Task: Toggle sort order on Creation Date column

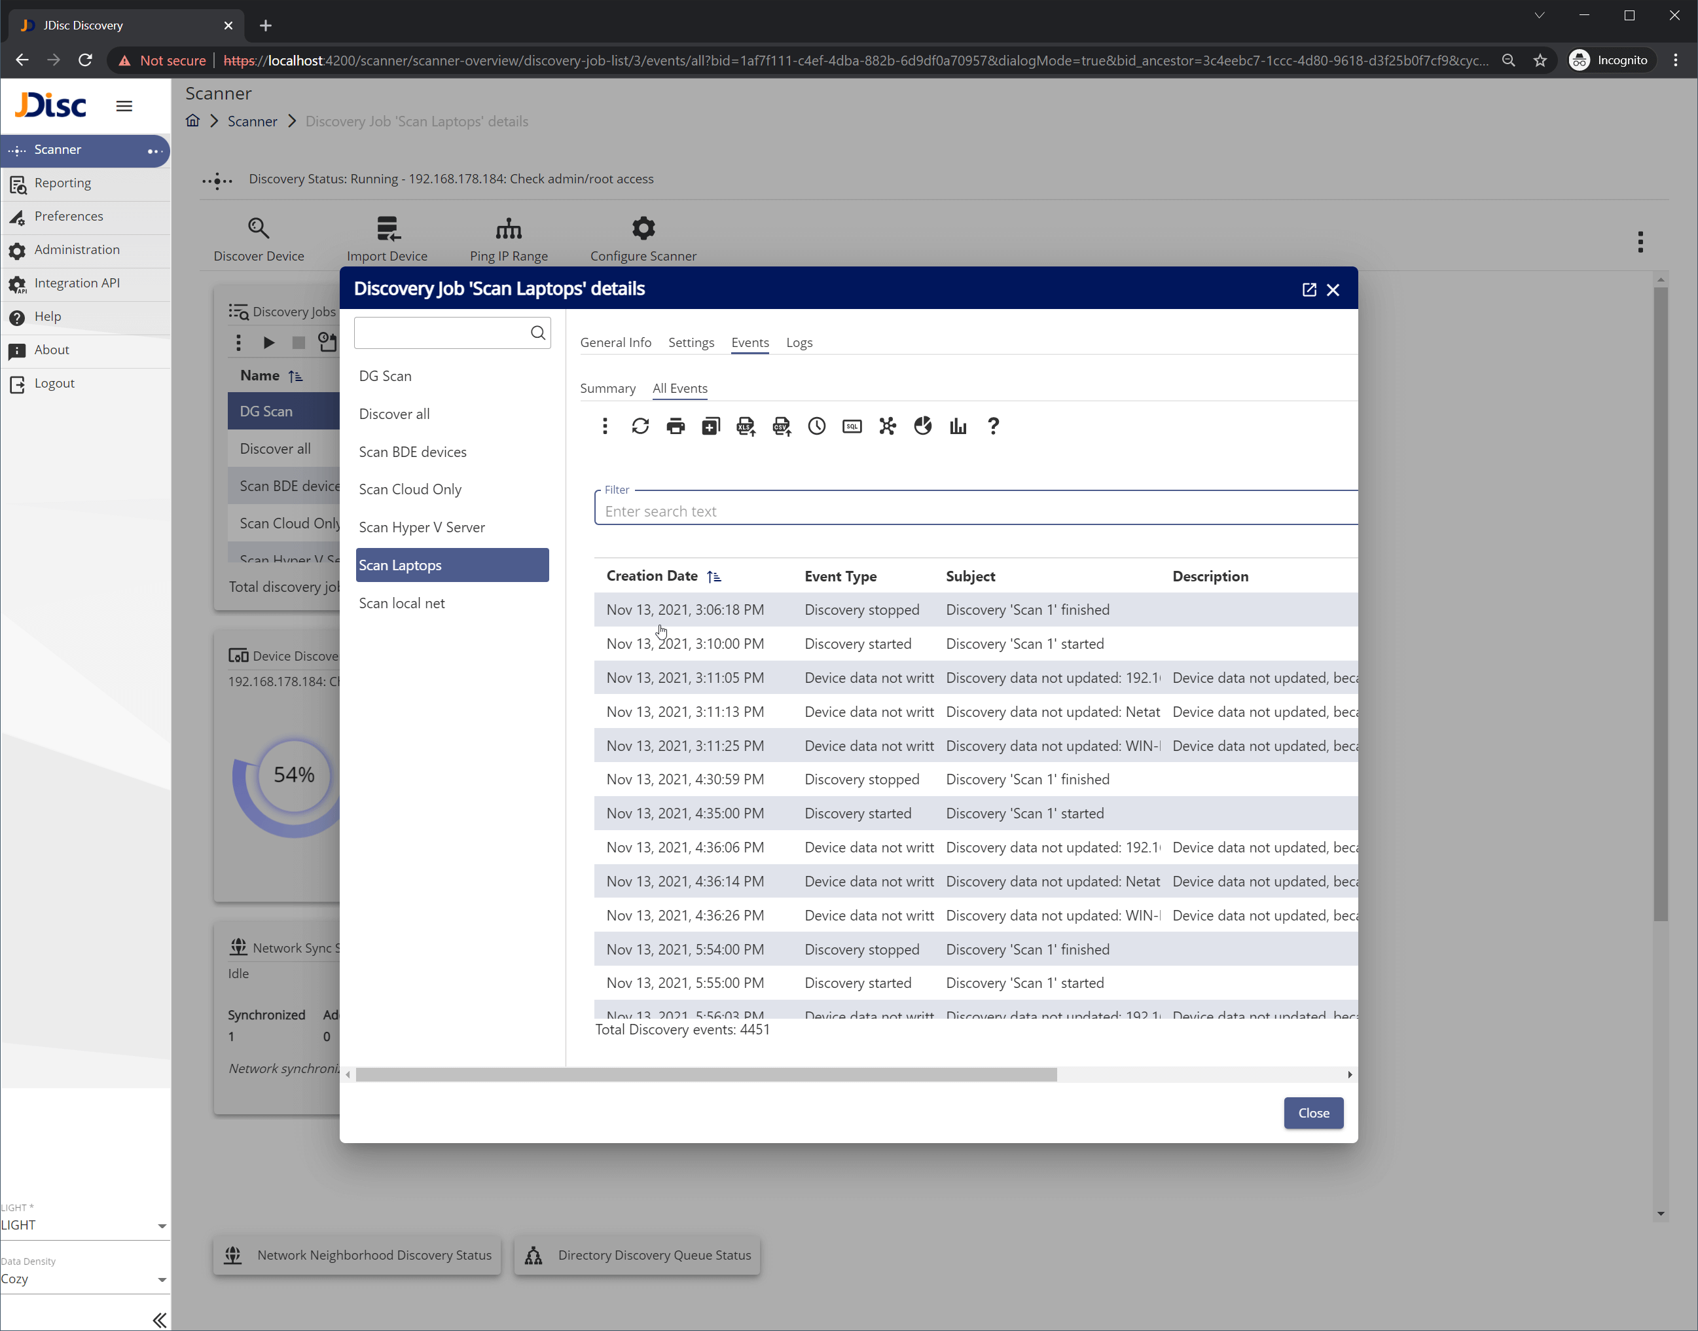Action: click(714, 577)
